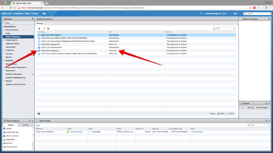Open the Help dropdown menu
This screenshot has height=153, width=273.
tap(236, 13)
